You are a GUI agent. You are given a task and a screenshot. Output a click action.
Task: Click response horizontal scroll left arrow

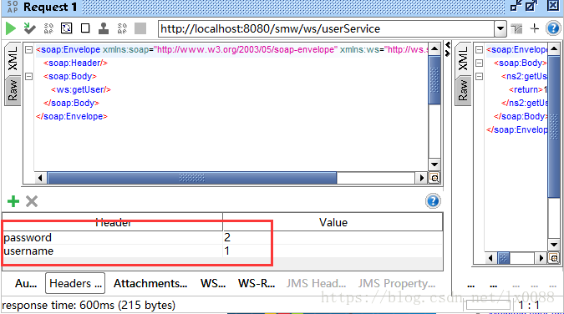point(490,258)
